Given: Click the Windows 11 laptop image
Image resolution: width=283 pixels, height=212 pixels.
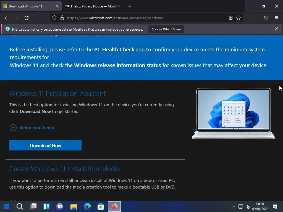Looking at the screenshot, I should tap(234, 113).
